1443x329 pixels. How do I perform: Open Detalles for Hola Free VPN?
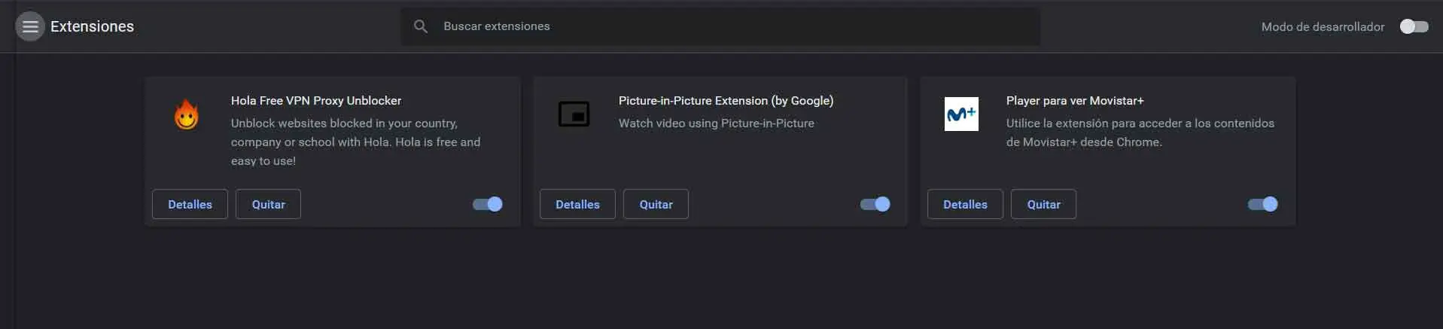tap(190, 204)
